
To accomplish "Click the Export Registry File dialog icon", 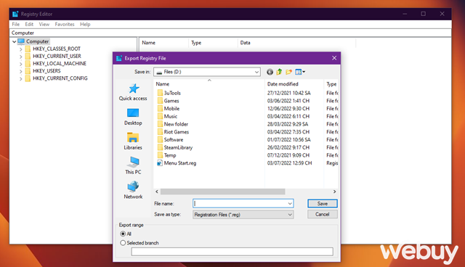I will pyautogui.click(x=119, y=58).
